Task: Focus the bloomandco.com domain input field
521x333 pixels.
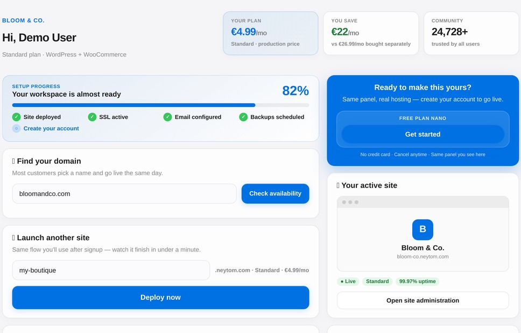Action: click(x=124, y=194)
